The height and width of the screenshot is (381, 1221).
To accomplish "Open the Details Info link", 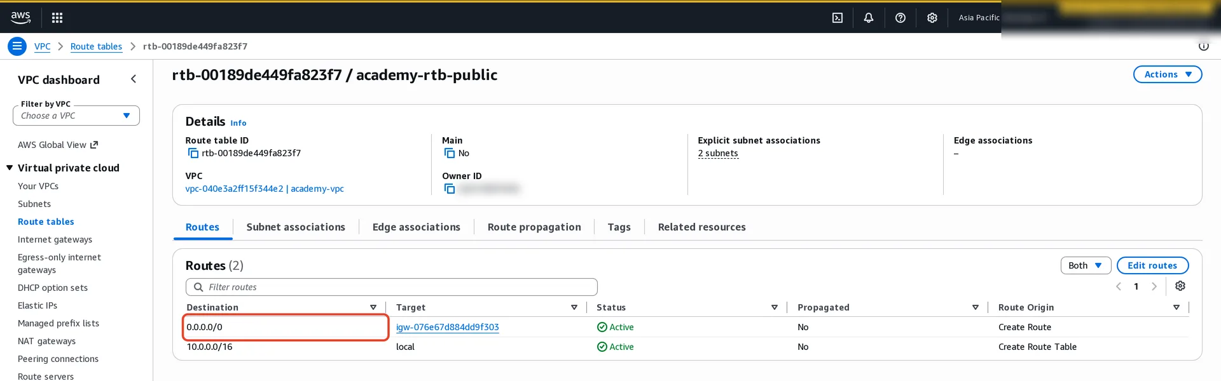I will [x=238, y=123].
